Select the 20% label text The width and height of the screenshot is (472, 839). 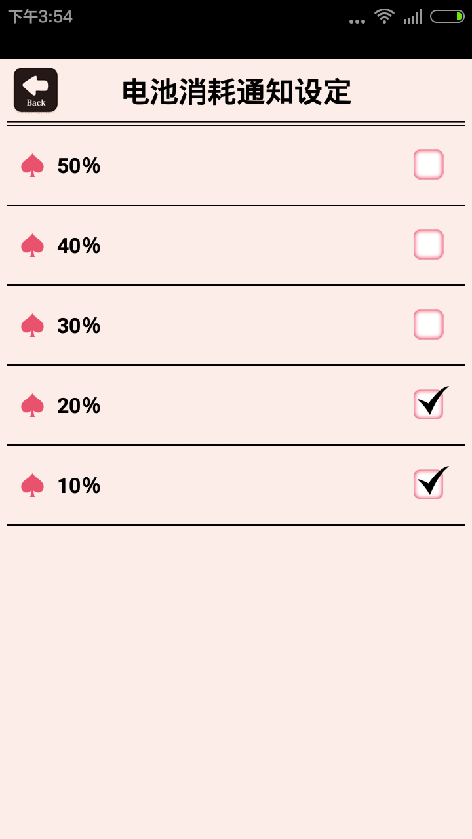coord(79,406)
